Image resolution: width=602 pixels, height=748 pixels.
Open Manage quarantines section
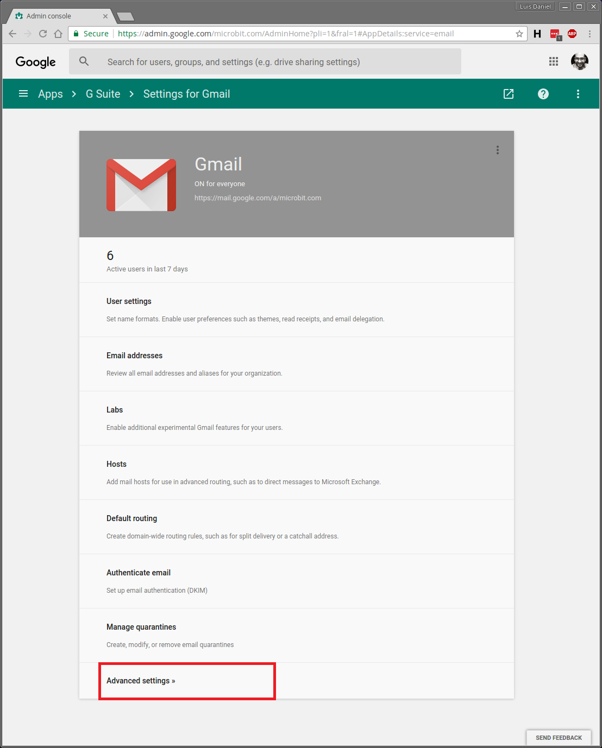coord(297,636)
